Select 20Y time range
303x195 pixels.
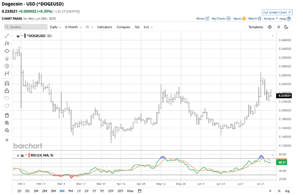pos(120,191)
